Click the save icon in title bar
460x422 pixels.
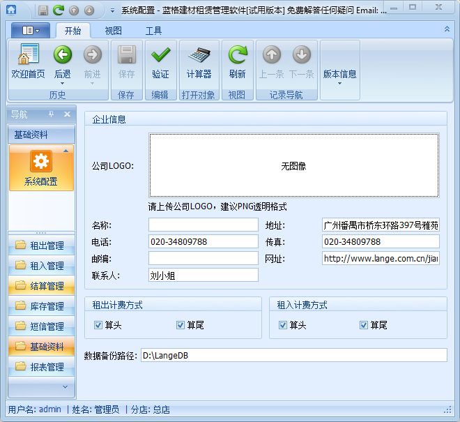coord(43,10)
